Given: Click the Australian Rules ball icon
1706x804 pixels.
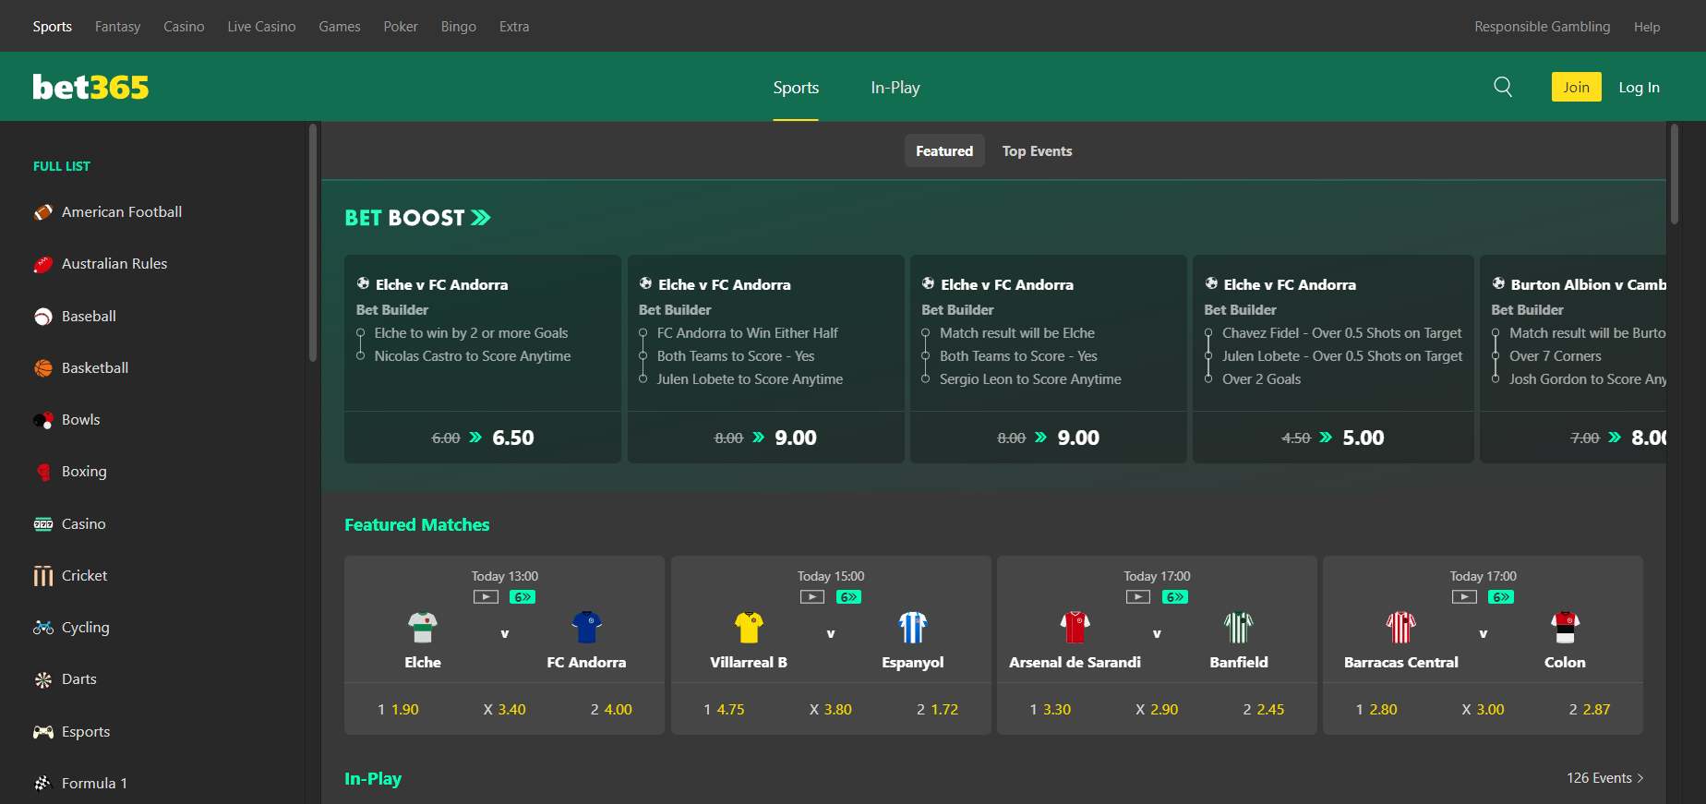Looking at the screenshot, I should click(x=43, y=264).
